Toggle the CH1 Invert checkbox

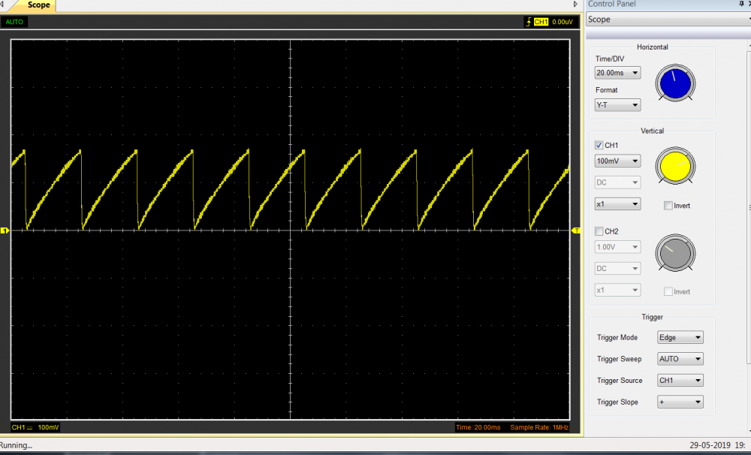668,206
